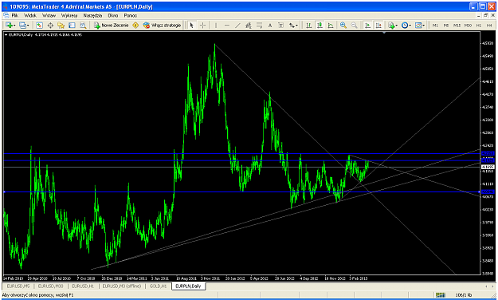Open the Wykresy menu
The height and width of the screenshot is (300, 498).
pos(69,15)
